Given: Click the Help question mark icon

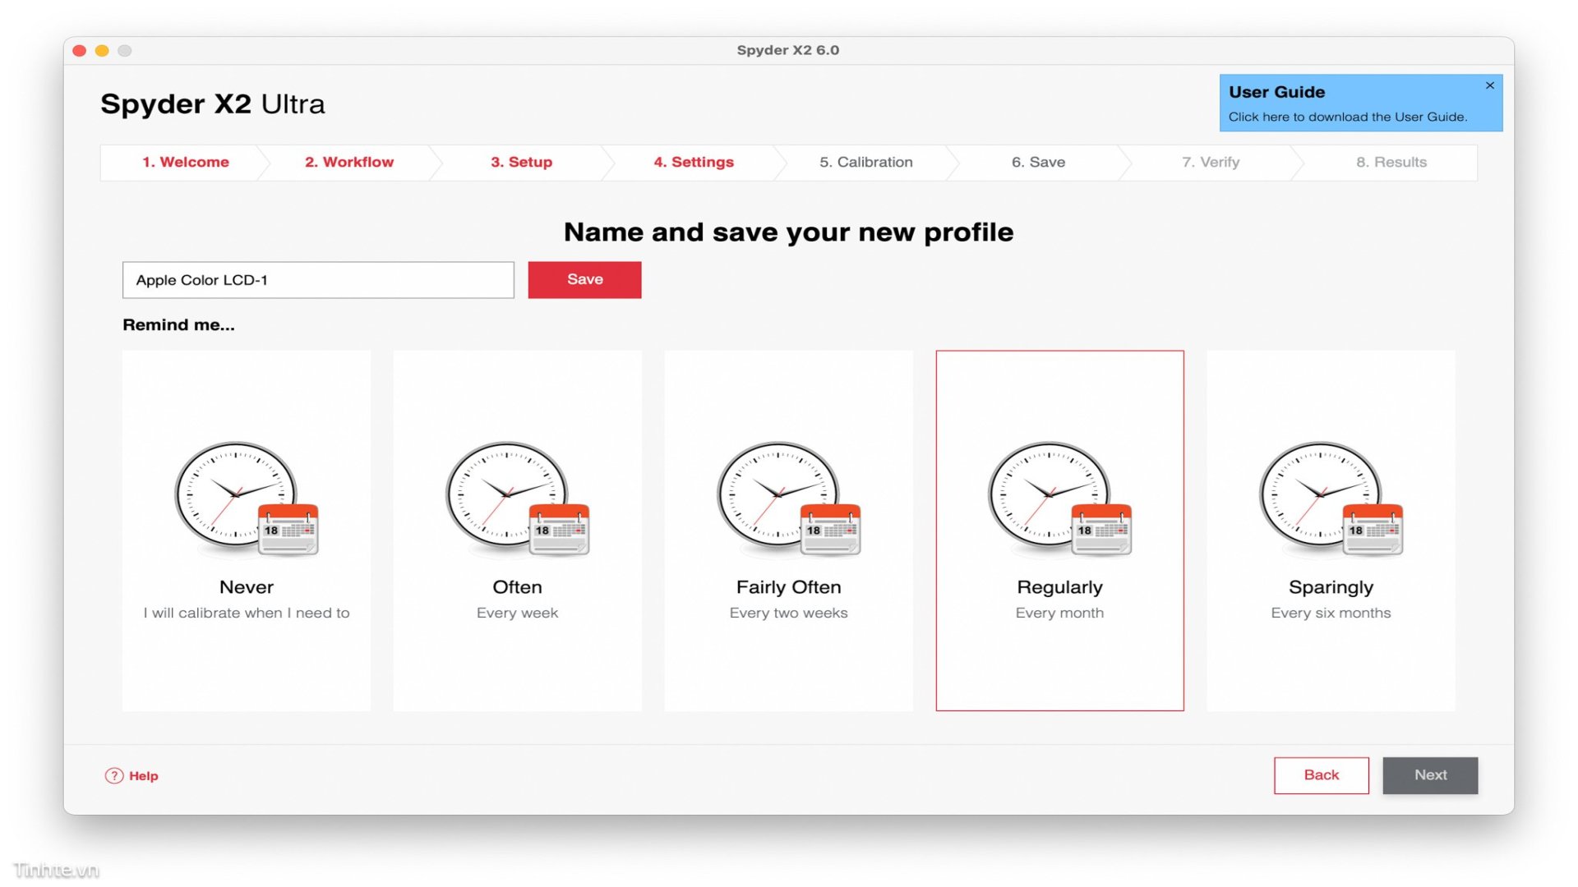Looking at the screenshot, I should click(114, 775).
